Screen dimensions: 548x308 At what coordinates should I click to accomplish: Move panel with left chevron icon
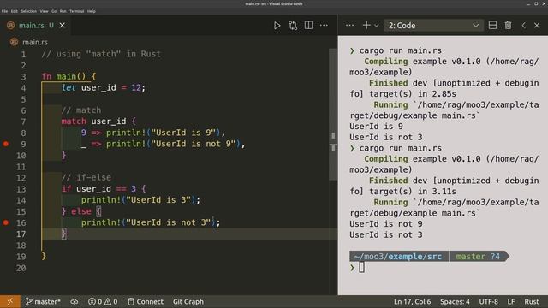523,26
